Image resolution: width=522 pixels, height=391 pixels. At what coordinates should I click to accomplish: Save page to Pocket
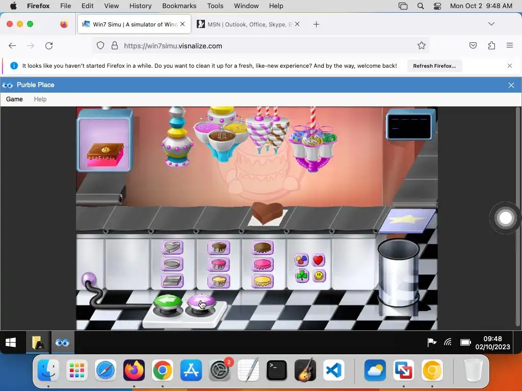click(x=473, y=45)
